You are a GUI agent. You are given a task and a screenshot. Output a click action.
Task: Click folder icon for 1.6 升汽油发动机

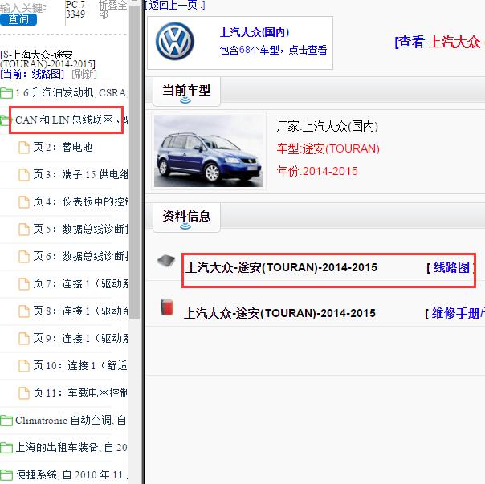(6, 93)
